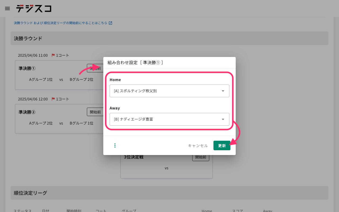Screen dimensions: 339x212
Task: Select the 準決勝② match card title
Action: coord(27,112)
